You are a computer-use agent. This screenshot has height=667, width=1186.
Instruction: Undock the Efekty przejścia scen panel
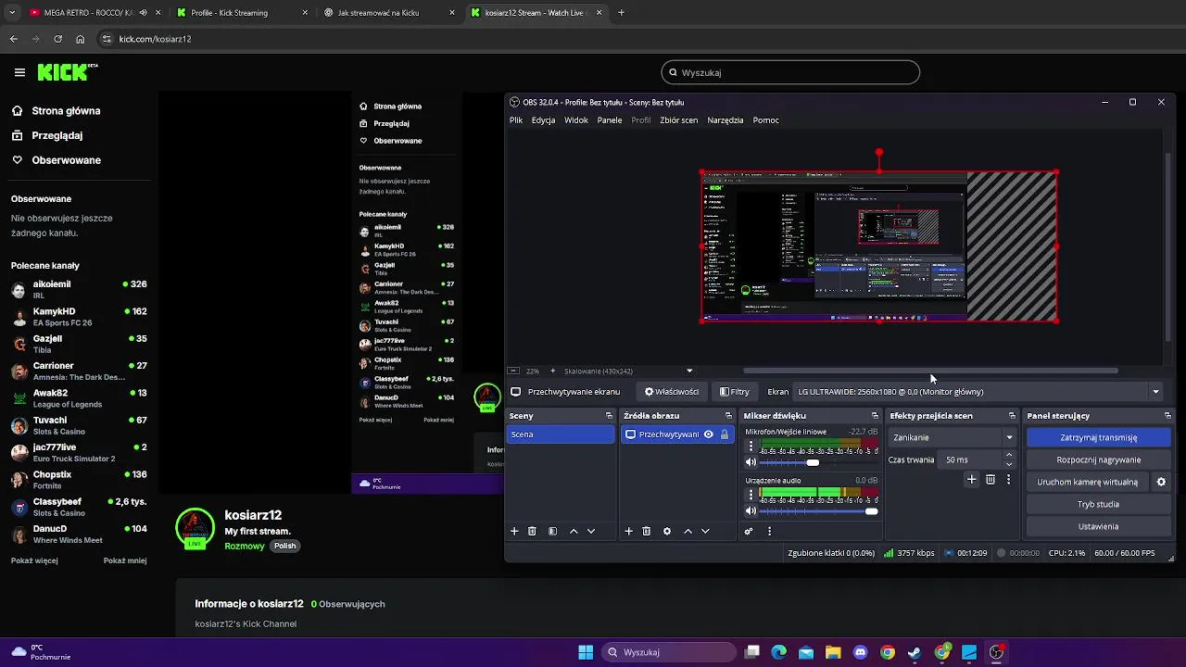[x=1012, y=416]
